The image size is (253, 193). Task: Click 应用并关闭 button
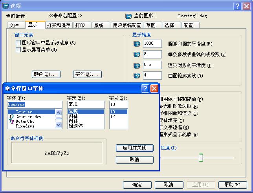point(135,148)
